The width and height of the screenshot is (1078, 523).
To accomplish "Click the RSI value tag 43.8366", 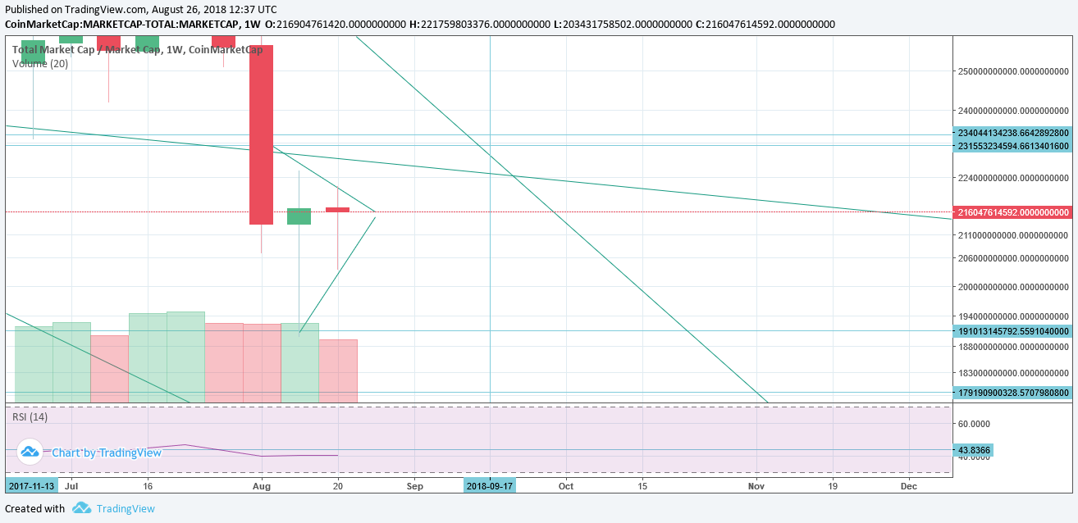I will pyautogui.click(x=974, y=450).
